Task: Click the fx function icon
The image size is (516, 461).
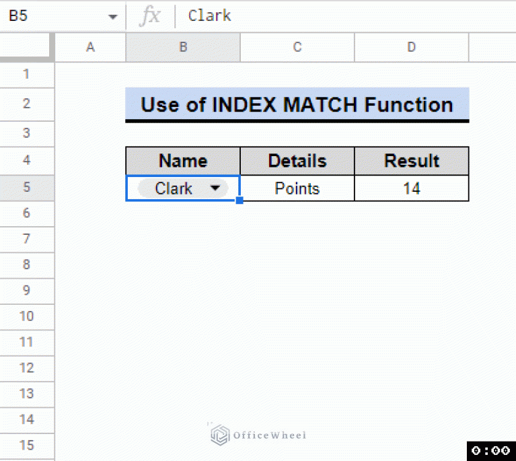Action: tap(149, 16)
